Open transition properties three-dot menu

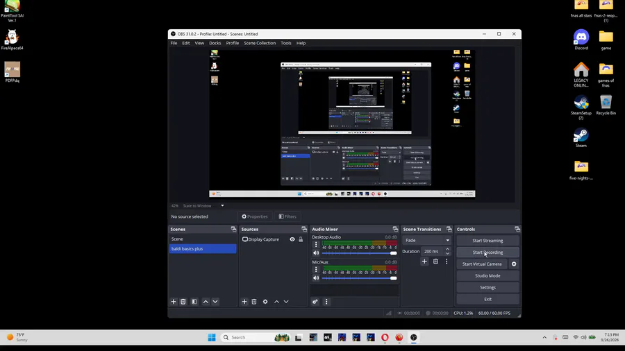[x=447, y=262]
